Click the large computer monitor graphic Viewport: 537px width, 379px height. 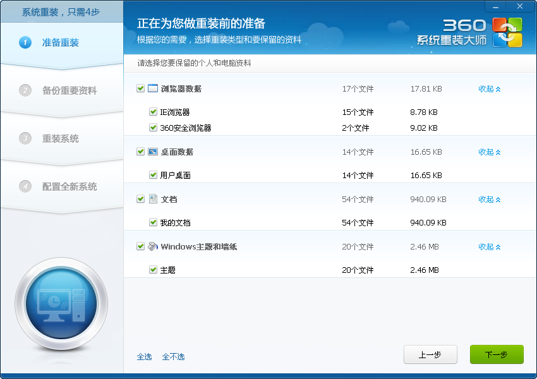click(61, 304)
